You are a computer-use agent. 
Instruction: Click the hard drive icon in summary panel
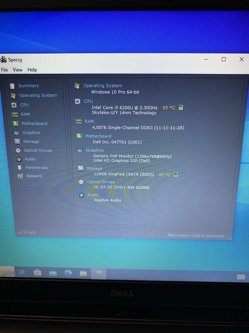pyautogui.click(x=80, y=168)
